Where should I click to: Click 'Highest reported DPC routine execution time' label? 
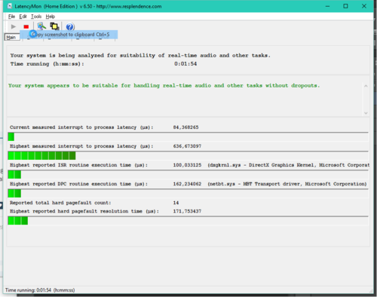pos(78,184)
